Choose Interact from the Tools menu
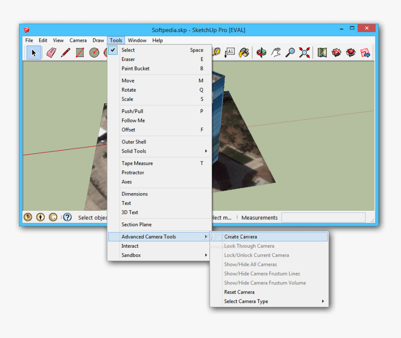Image resolution: width=401 pixels, height=338 pixels. (159, 246)
